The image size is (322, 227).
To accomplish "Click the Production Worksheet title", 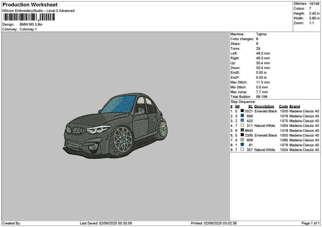I will (x=29, y=4).
